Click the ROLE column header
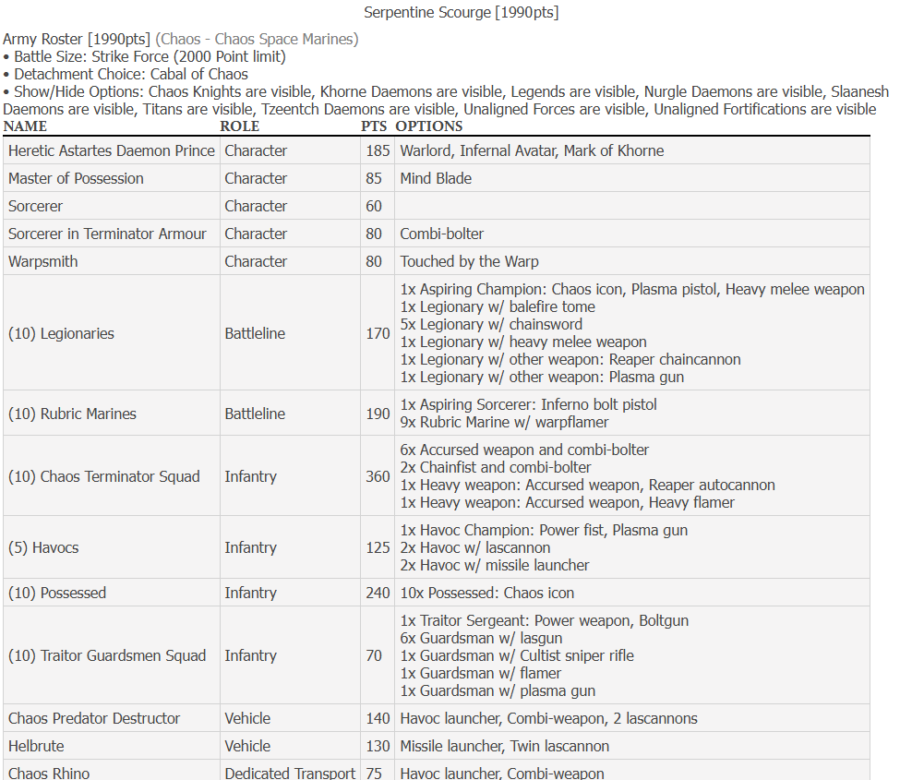The width and height of the screenshot is (924, 780). click(239, 126)
